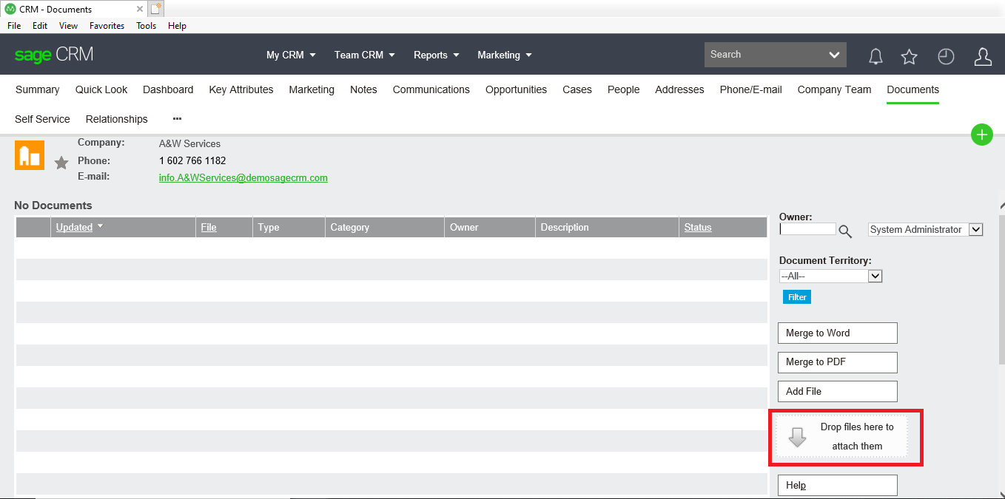The width and height of the screenshot is (1005, 499).
Task: Sort by File column header
Action: tap(209, 227)
